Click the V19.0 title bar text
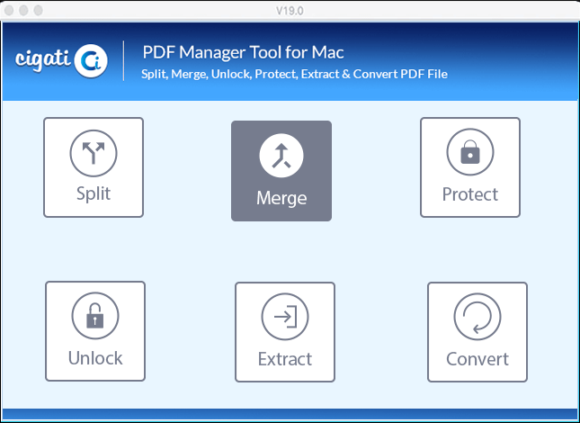 click(290, 11)
